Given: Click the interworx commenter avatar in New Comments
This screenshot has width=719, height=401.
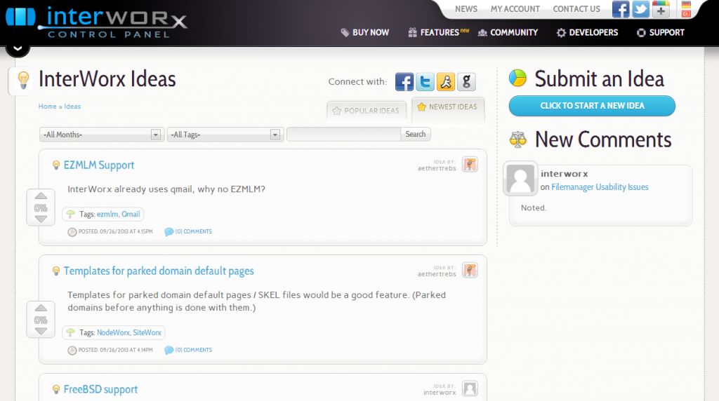Looking at the screenshot, I should [520, 179].
